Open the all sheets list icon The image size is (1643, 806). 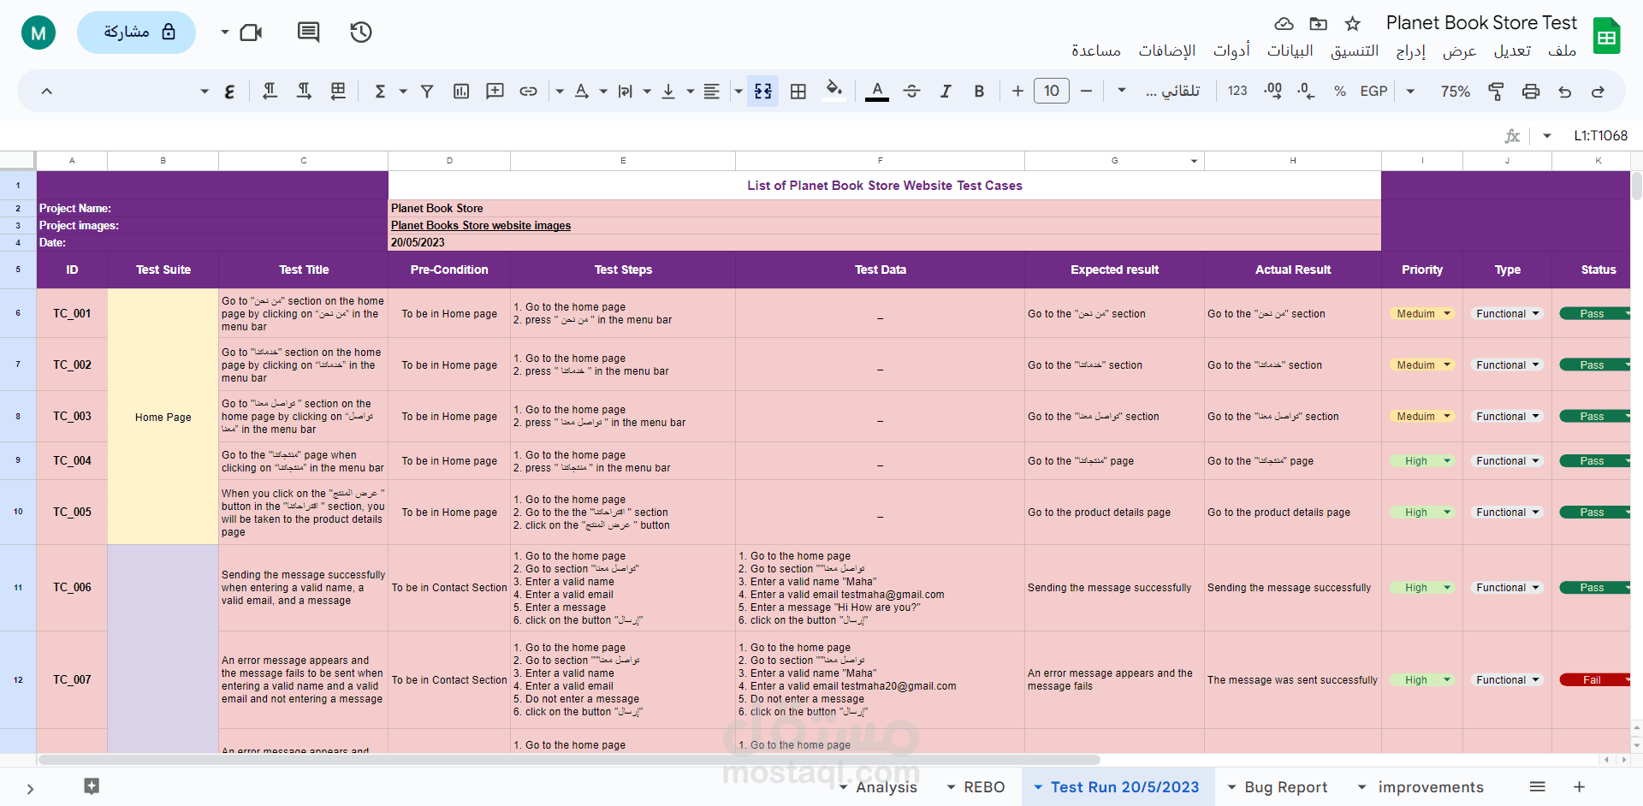point(1538,786)
